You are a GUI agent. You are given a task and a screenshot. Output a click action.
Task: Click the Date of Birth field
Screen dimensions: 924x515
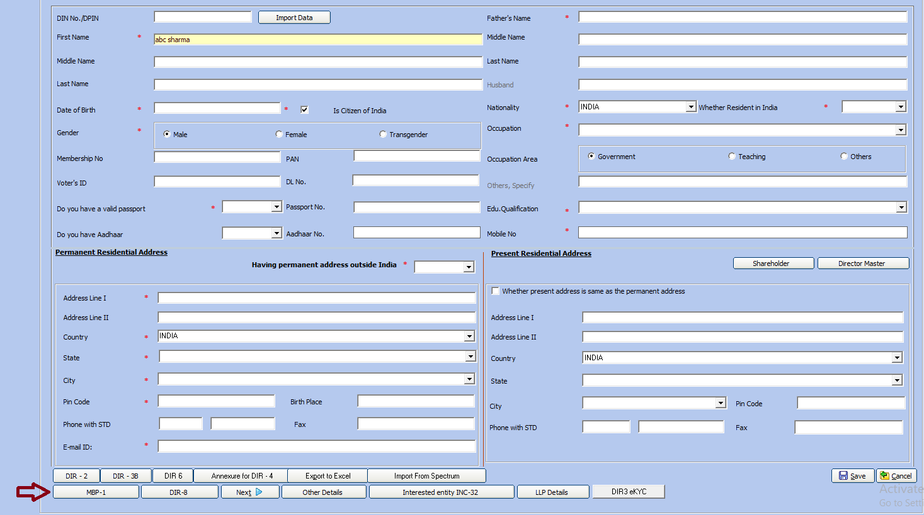click(217, 108)
